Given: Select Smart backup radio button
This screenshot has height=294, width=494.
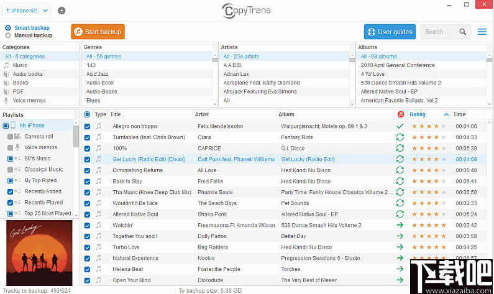Looking at the screenshot, I should click(x=8, y=28).
